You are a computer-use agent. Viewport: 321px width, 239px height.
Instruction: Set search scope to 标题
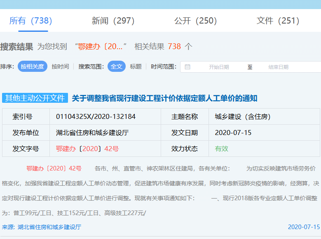[136, 66]
